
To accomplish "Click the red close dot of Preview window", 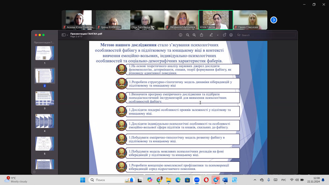I will (x=36, y=35).
